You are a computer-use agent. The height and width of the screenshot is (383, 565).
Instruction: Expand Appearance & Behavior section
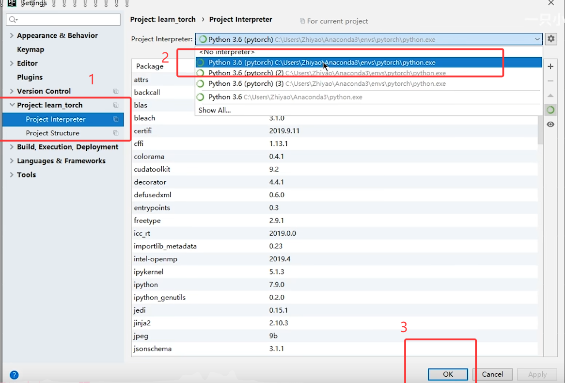pos(12,35)
